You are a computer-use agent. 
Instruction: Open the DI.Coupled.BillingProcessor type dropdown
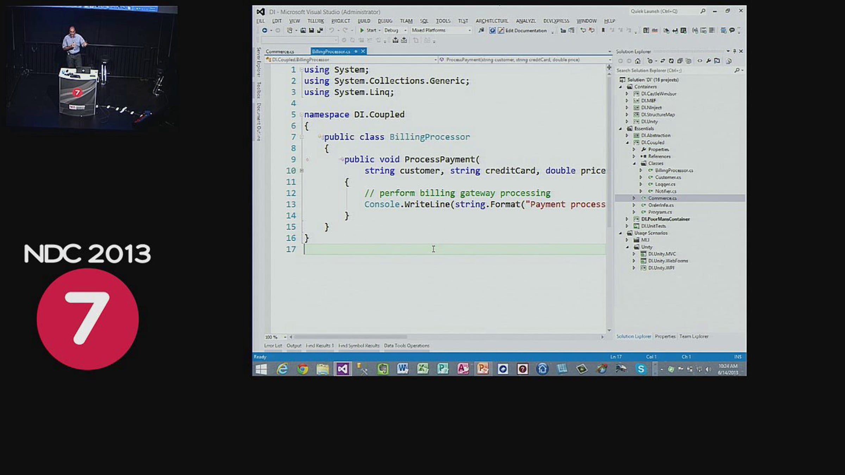(x=436, y=60)
